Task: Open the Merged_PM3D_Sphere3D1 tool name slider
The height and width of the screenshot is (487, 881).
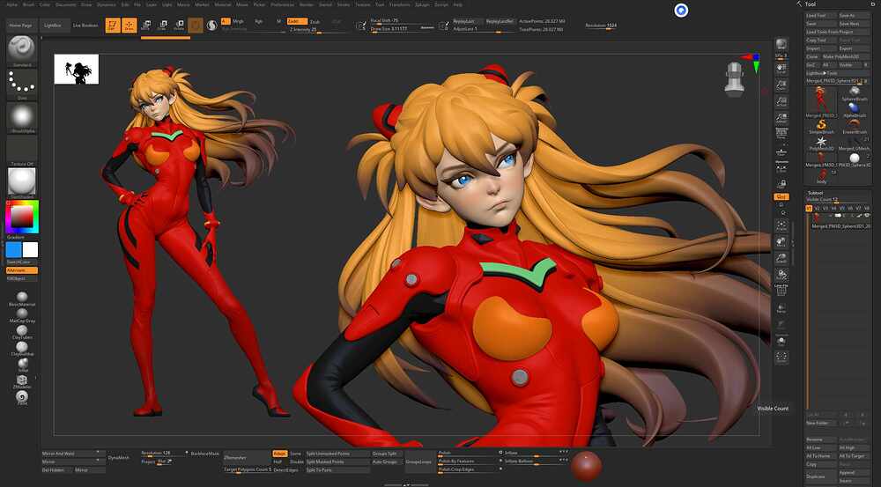Action: (838, 81)
